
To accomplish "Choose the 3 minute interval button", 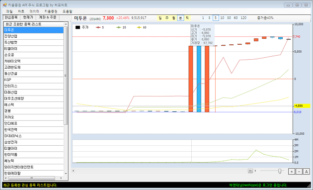I will tap(209, 18).
